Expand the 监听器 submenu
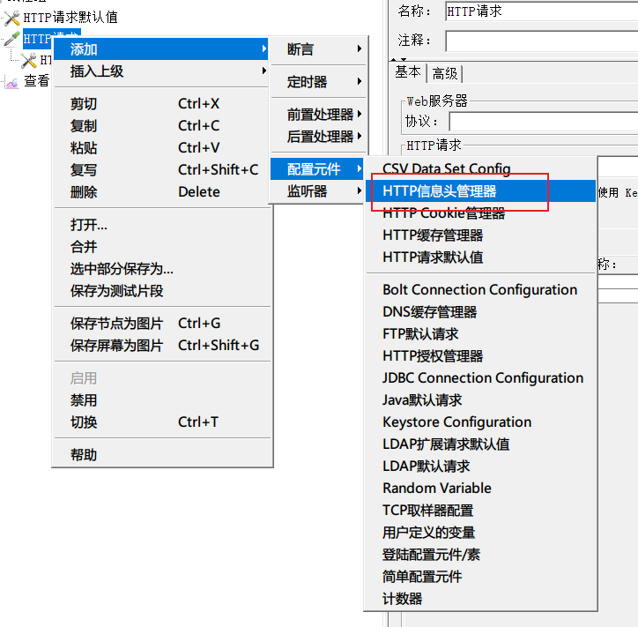This screenshot has height=627, width=638. [x=319, y=191]
